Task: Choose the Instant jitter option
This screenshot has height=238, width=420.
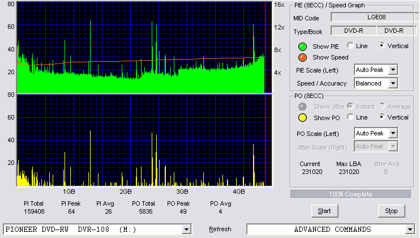Action: pyautogui.click(x=350, y=106)
